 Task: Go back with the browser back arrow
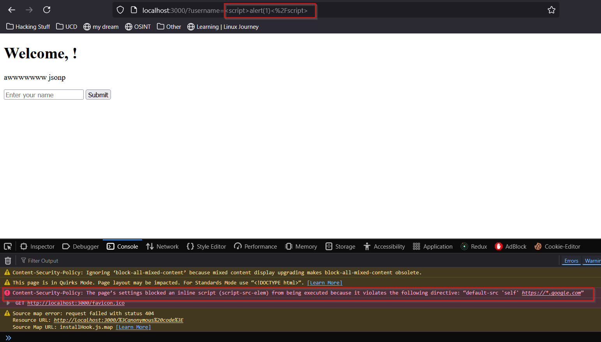click(12, 10)
